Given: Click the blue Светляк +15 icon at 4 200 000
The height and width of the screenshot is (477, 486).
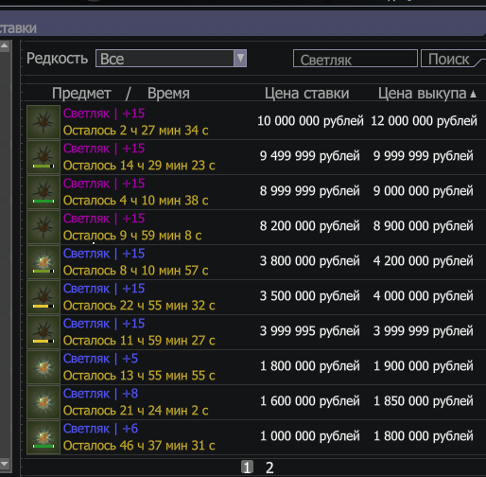Looking at the screenshot, I should pos(43,262).
